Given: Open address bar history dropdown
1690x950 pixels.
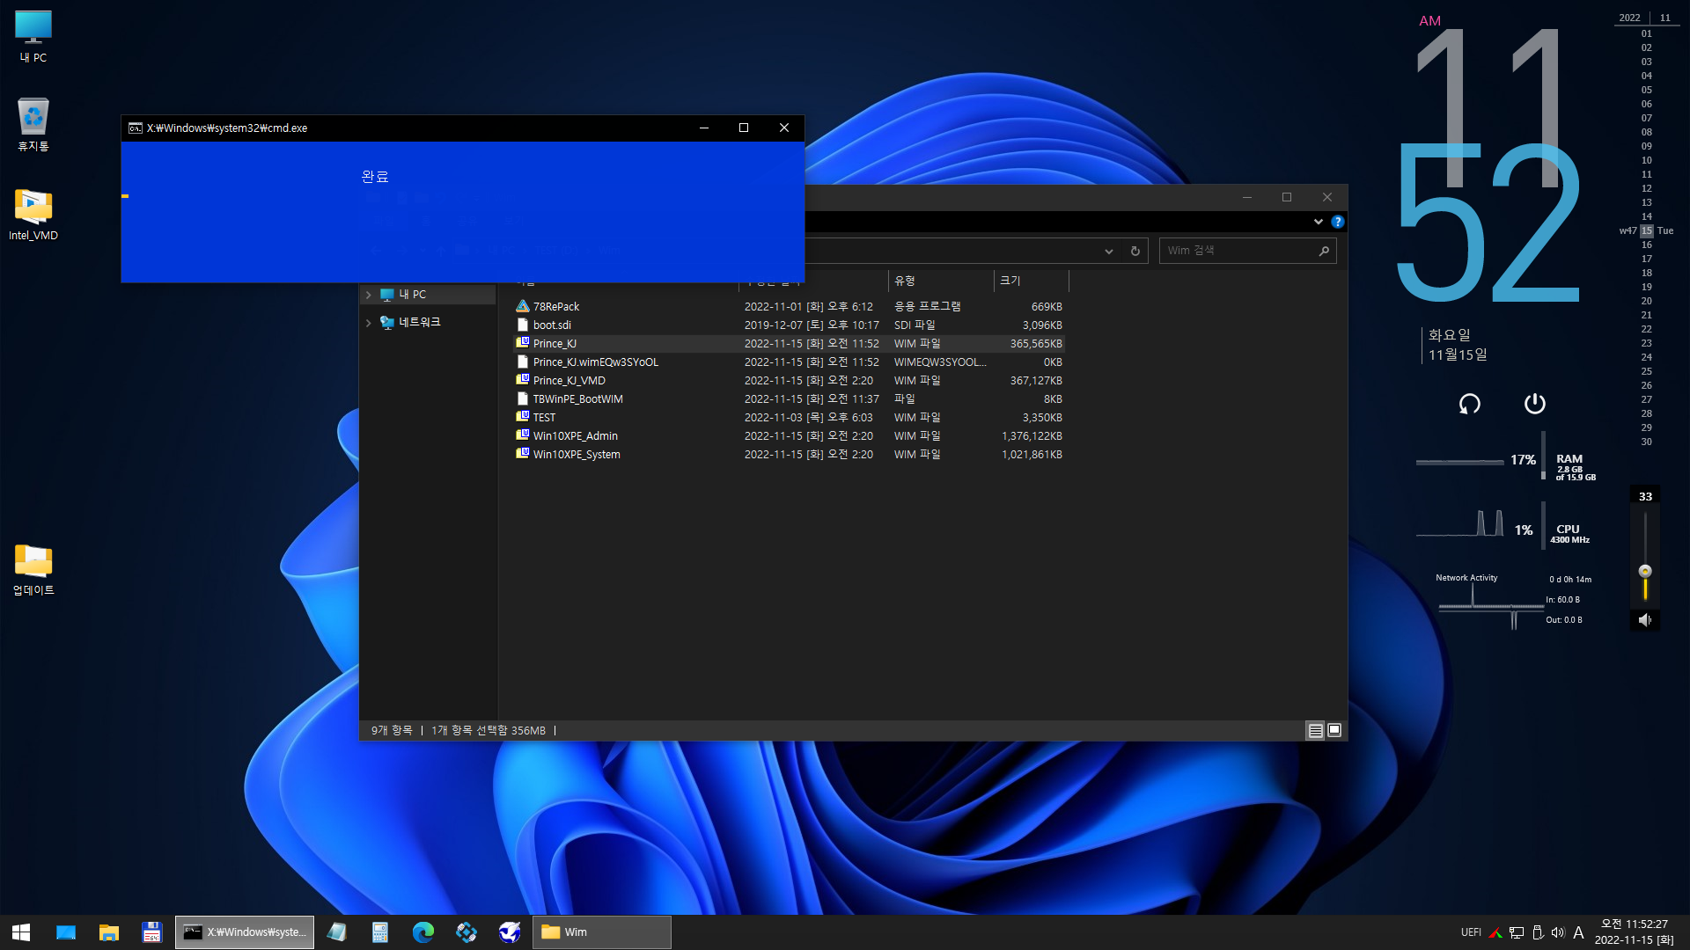Looking at the screenshot, I should (1108, 252).
